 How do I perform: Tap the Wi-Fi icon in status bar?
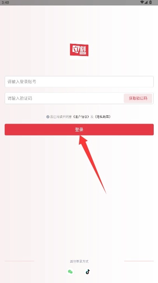[142, 2]
